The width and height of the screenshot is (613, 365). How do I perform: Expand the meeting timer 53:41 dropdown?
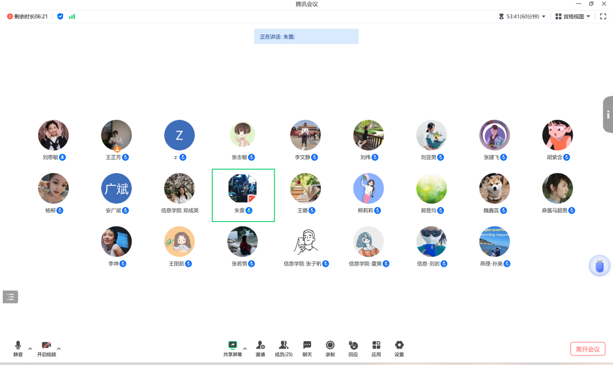click(x=522, y=16)
